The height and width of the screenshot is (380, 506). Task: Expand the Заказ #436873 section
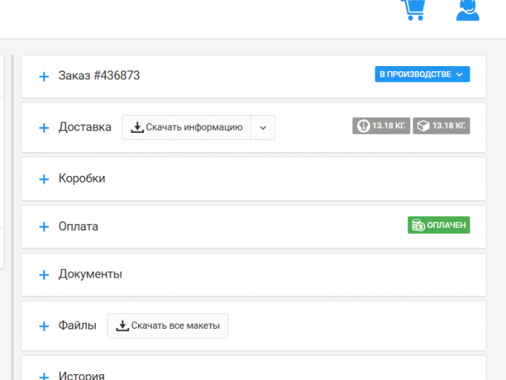click(x=44, y=76)
